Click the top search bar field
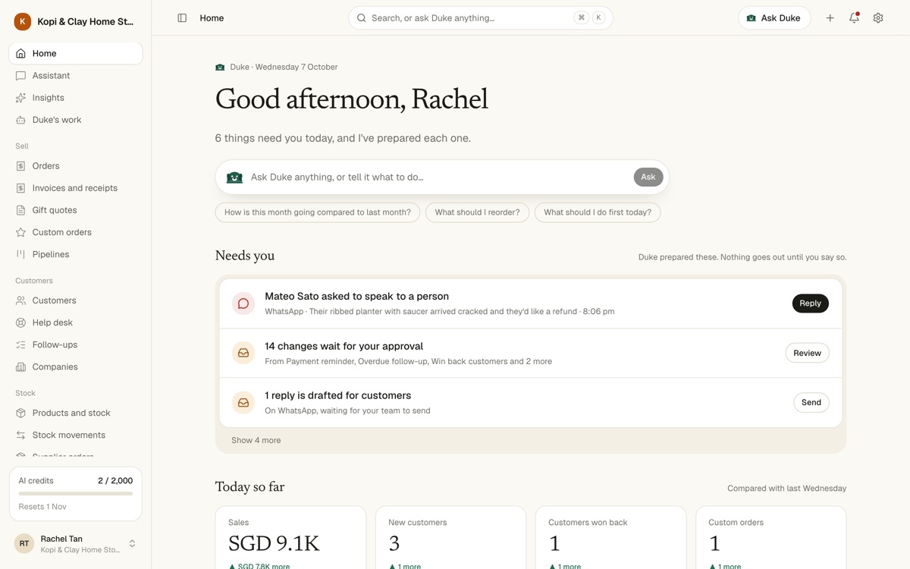The height and width of the screenshot is (569, 910). coord(480,18)
